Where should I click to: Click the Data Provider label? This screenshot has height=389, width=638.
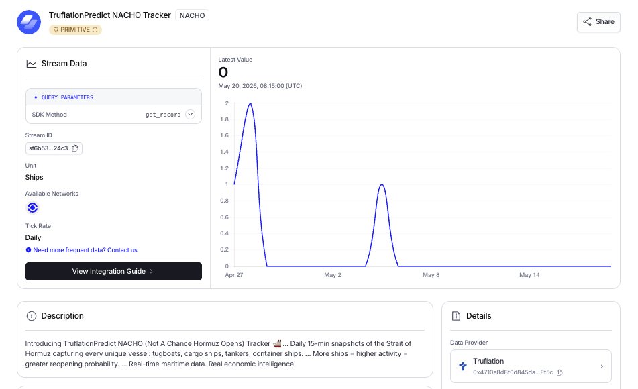pyautogui.click(x=469, y=343)
